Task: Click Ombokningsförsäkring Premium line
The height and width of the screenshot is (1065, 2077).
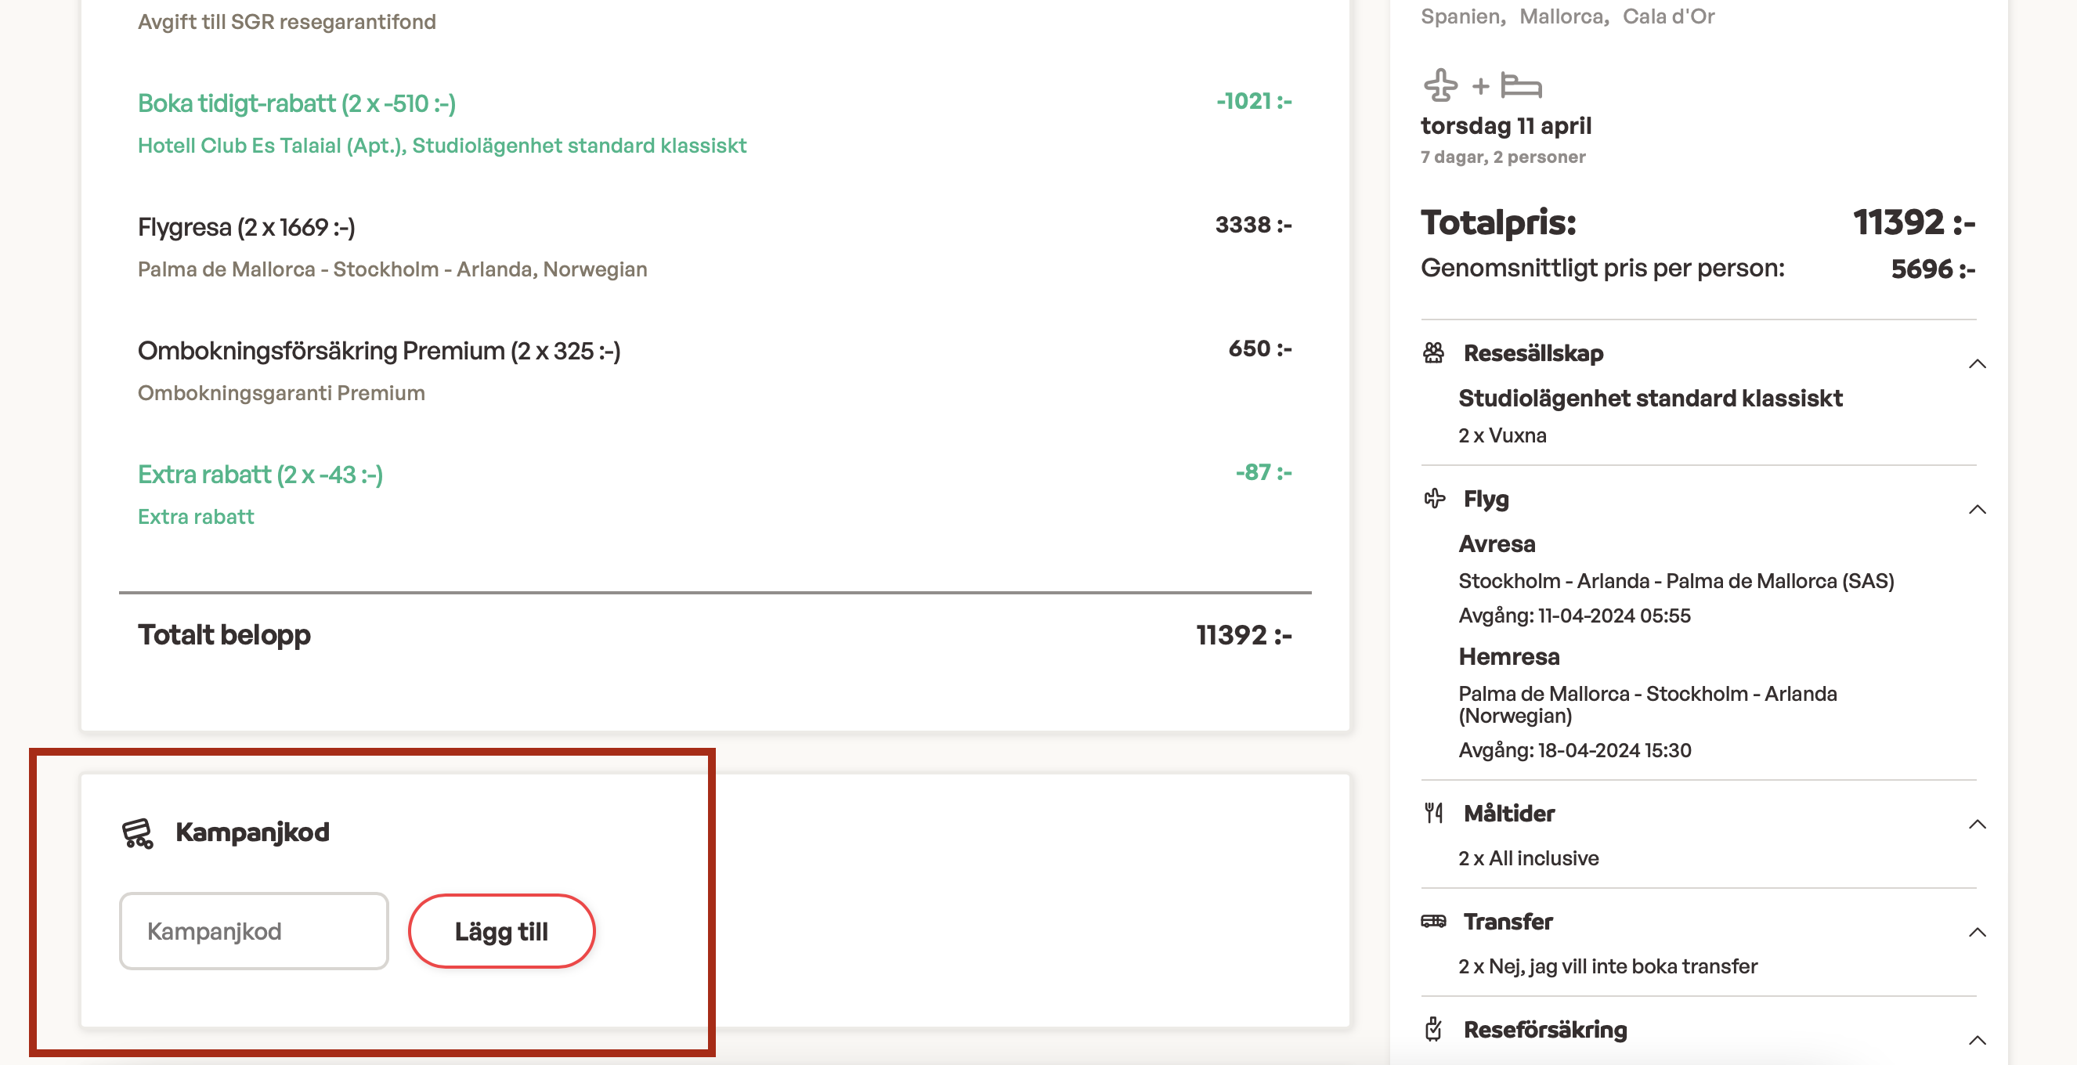Action: (x=379, y=351)
